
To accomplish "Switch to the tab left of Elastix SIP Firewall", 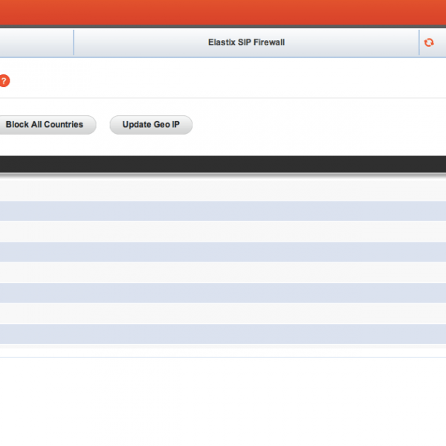I will point(36,42).
